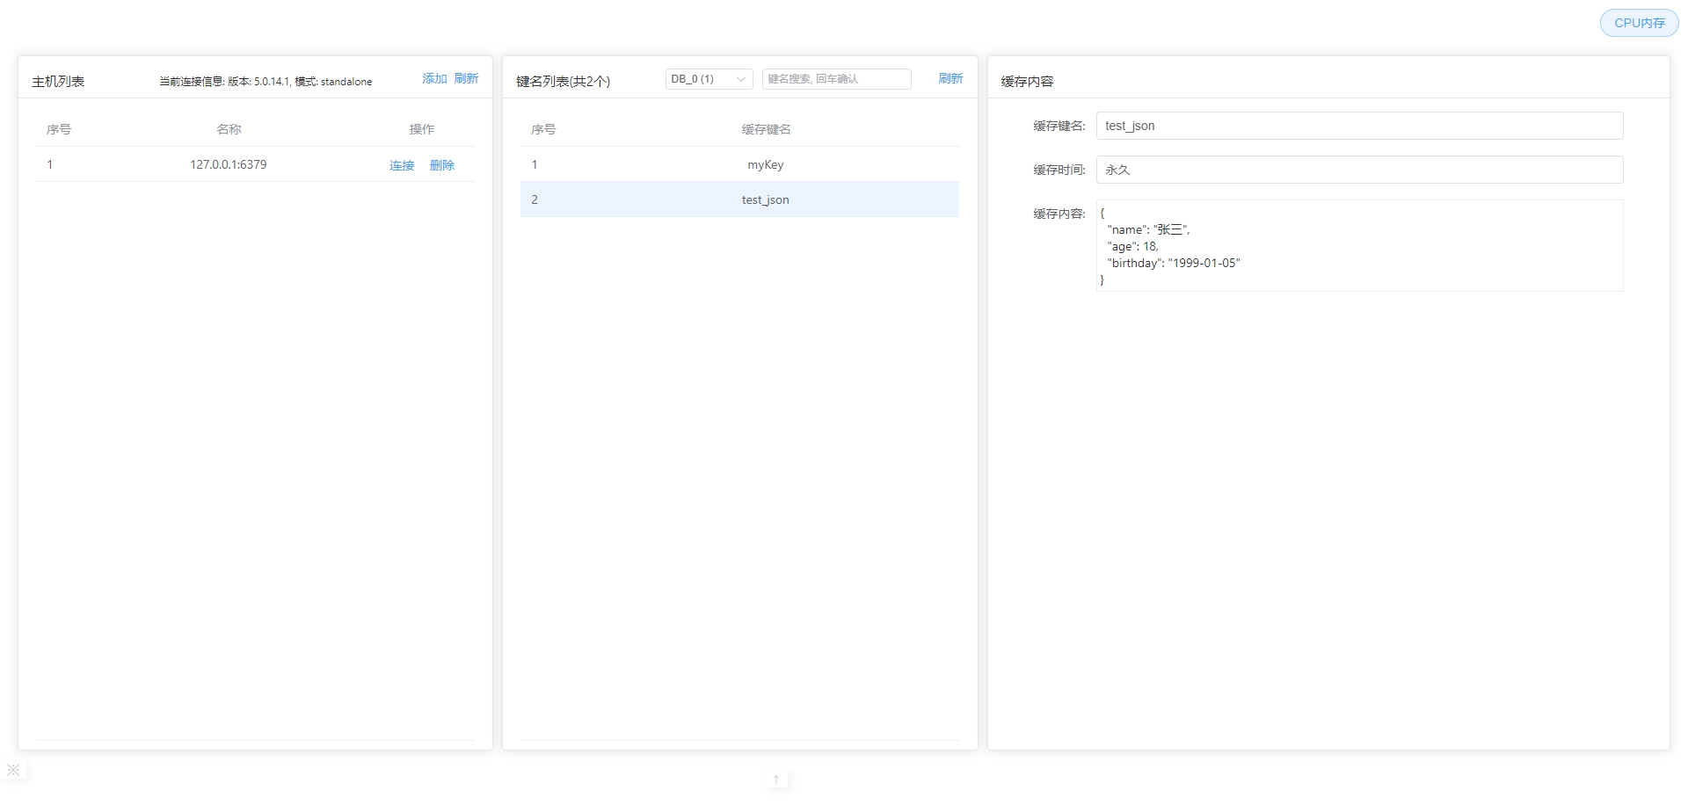The height and width of the screenshot is (805, 1688).
Task: Click 连接 for host 127.0.0.1:6379
Action: [402, 165]
